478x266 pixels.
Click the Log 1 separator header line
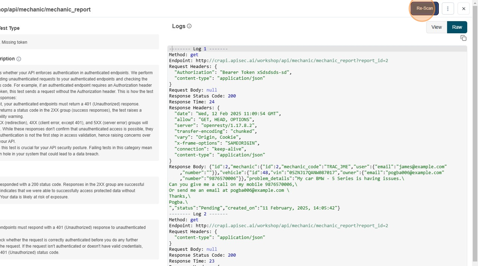198,49
